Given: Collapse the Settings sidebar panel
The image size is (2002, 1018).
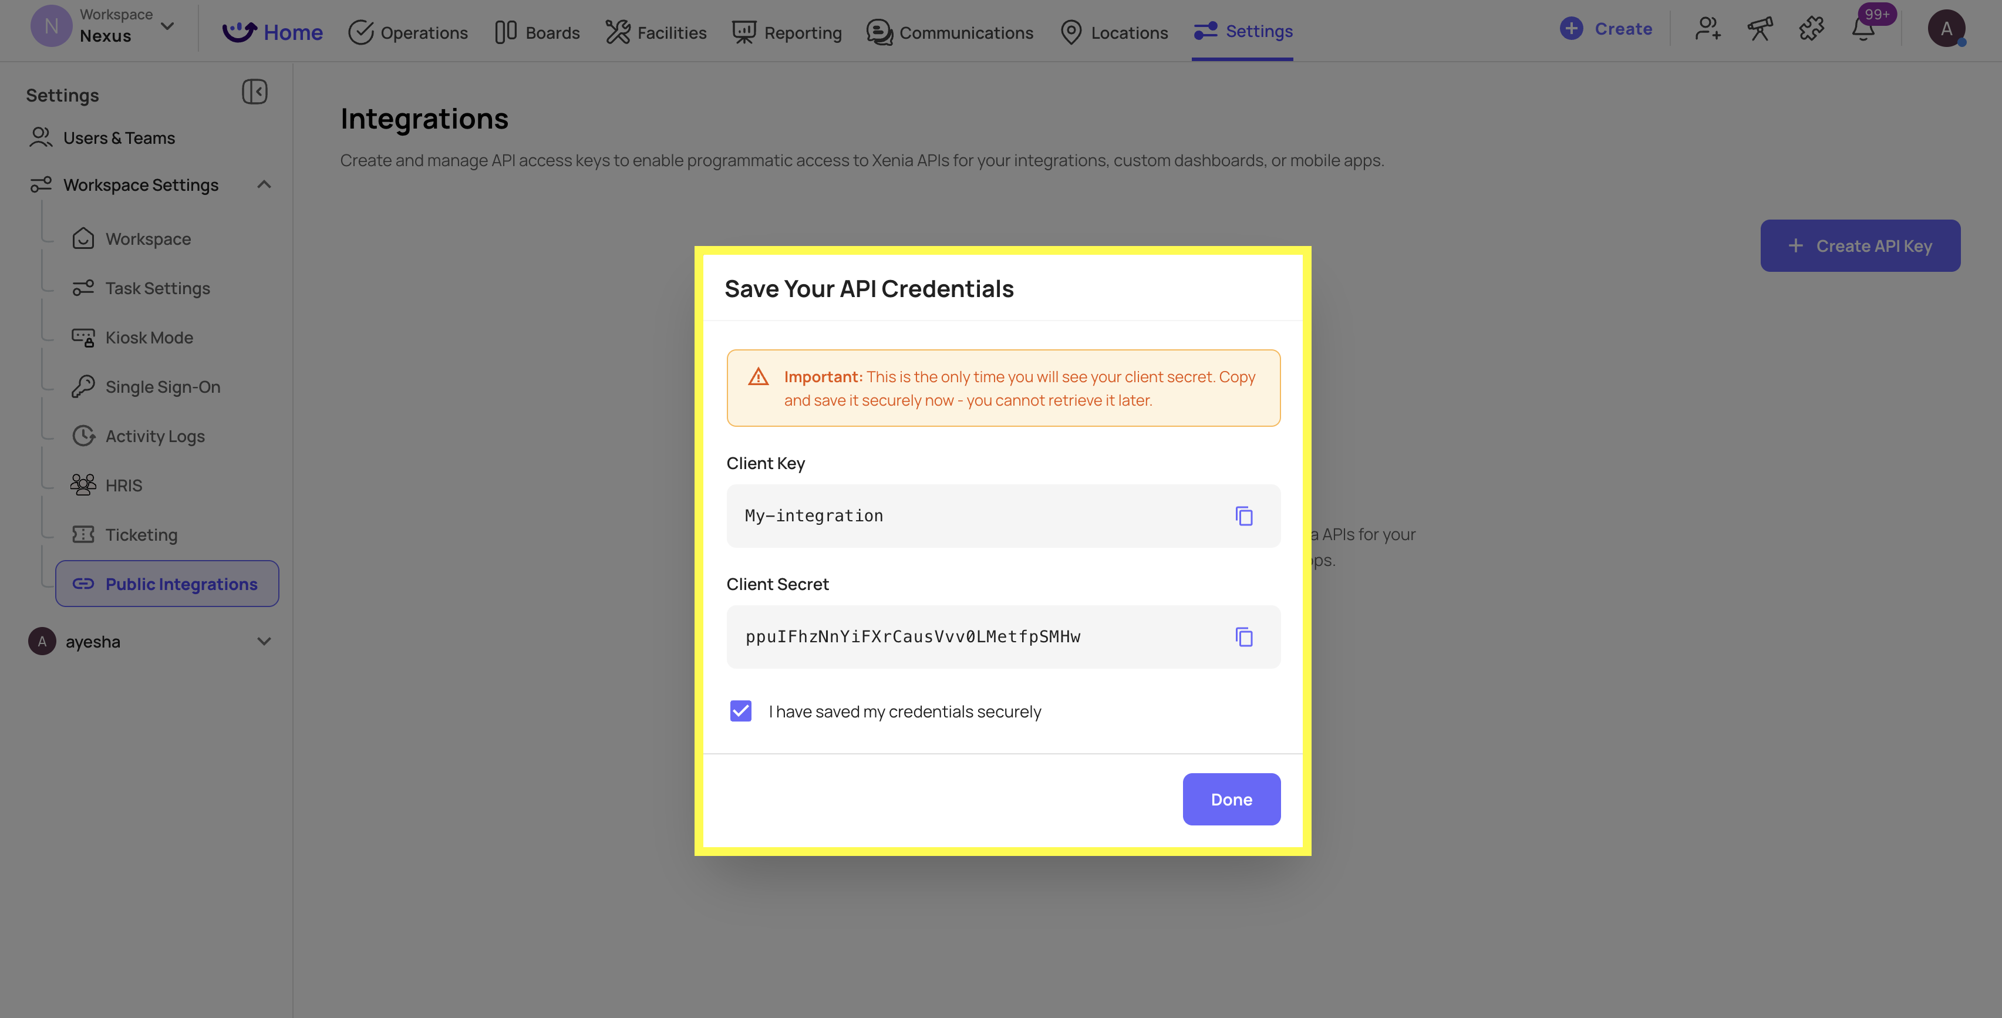Looking at the screenshot, I should [x=254, y=92].
